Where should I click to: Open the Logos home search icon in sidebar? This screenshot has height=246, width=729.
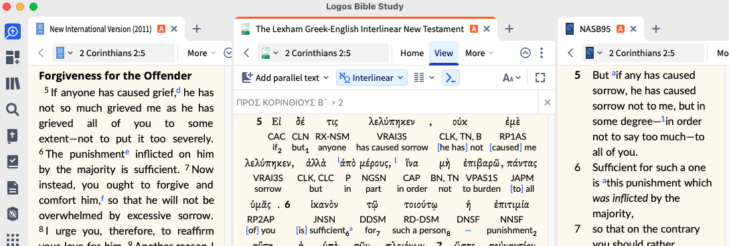[x=13, y=31]
